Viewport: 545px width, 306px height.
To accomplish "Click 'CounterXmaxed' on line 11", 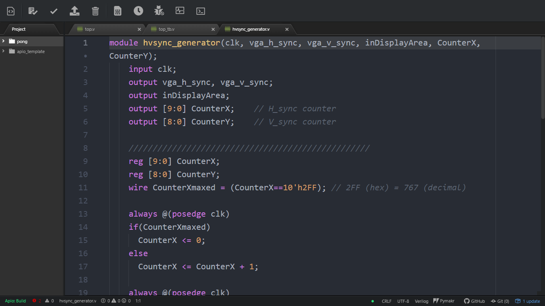I will tap(184, 188).
